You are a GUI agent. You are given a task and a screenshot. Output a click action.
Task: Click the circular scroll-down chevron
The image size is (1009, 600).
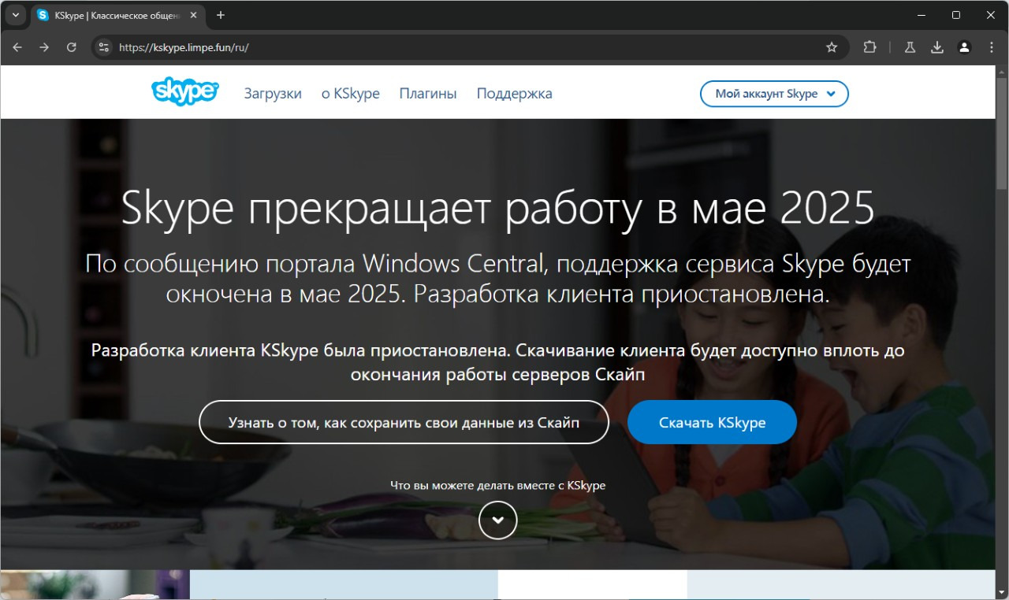pyautogui.click(x=497, y=520)
